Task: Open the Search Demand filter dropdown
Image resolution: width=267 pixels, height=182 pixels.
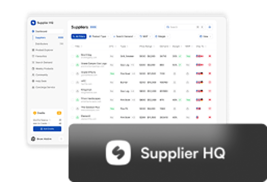Action: coord(124,36)
